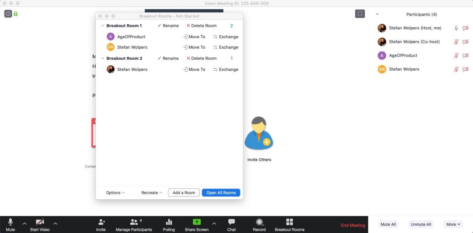Click Exchange for Stefan Wolpers in Room 2
Image resolution: width=473 pixels, height=233 pixels.
[x=226, y=69]
